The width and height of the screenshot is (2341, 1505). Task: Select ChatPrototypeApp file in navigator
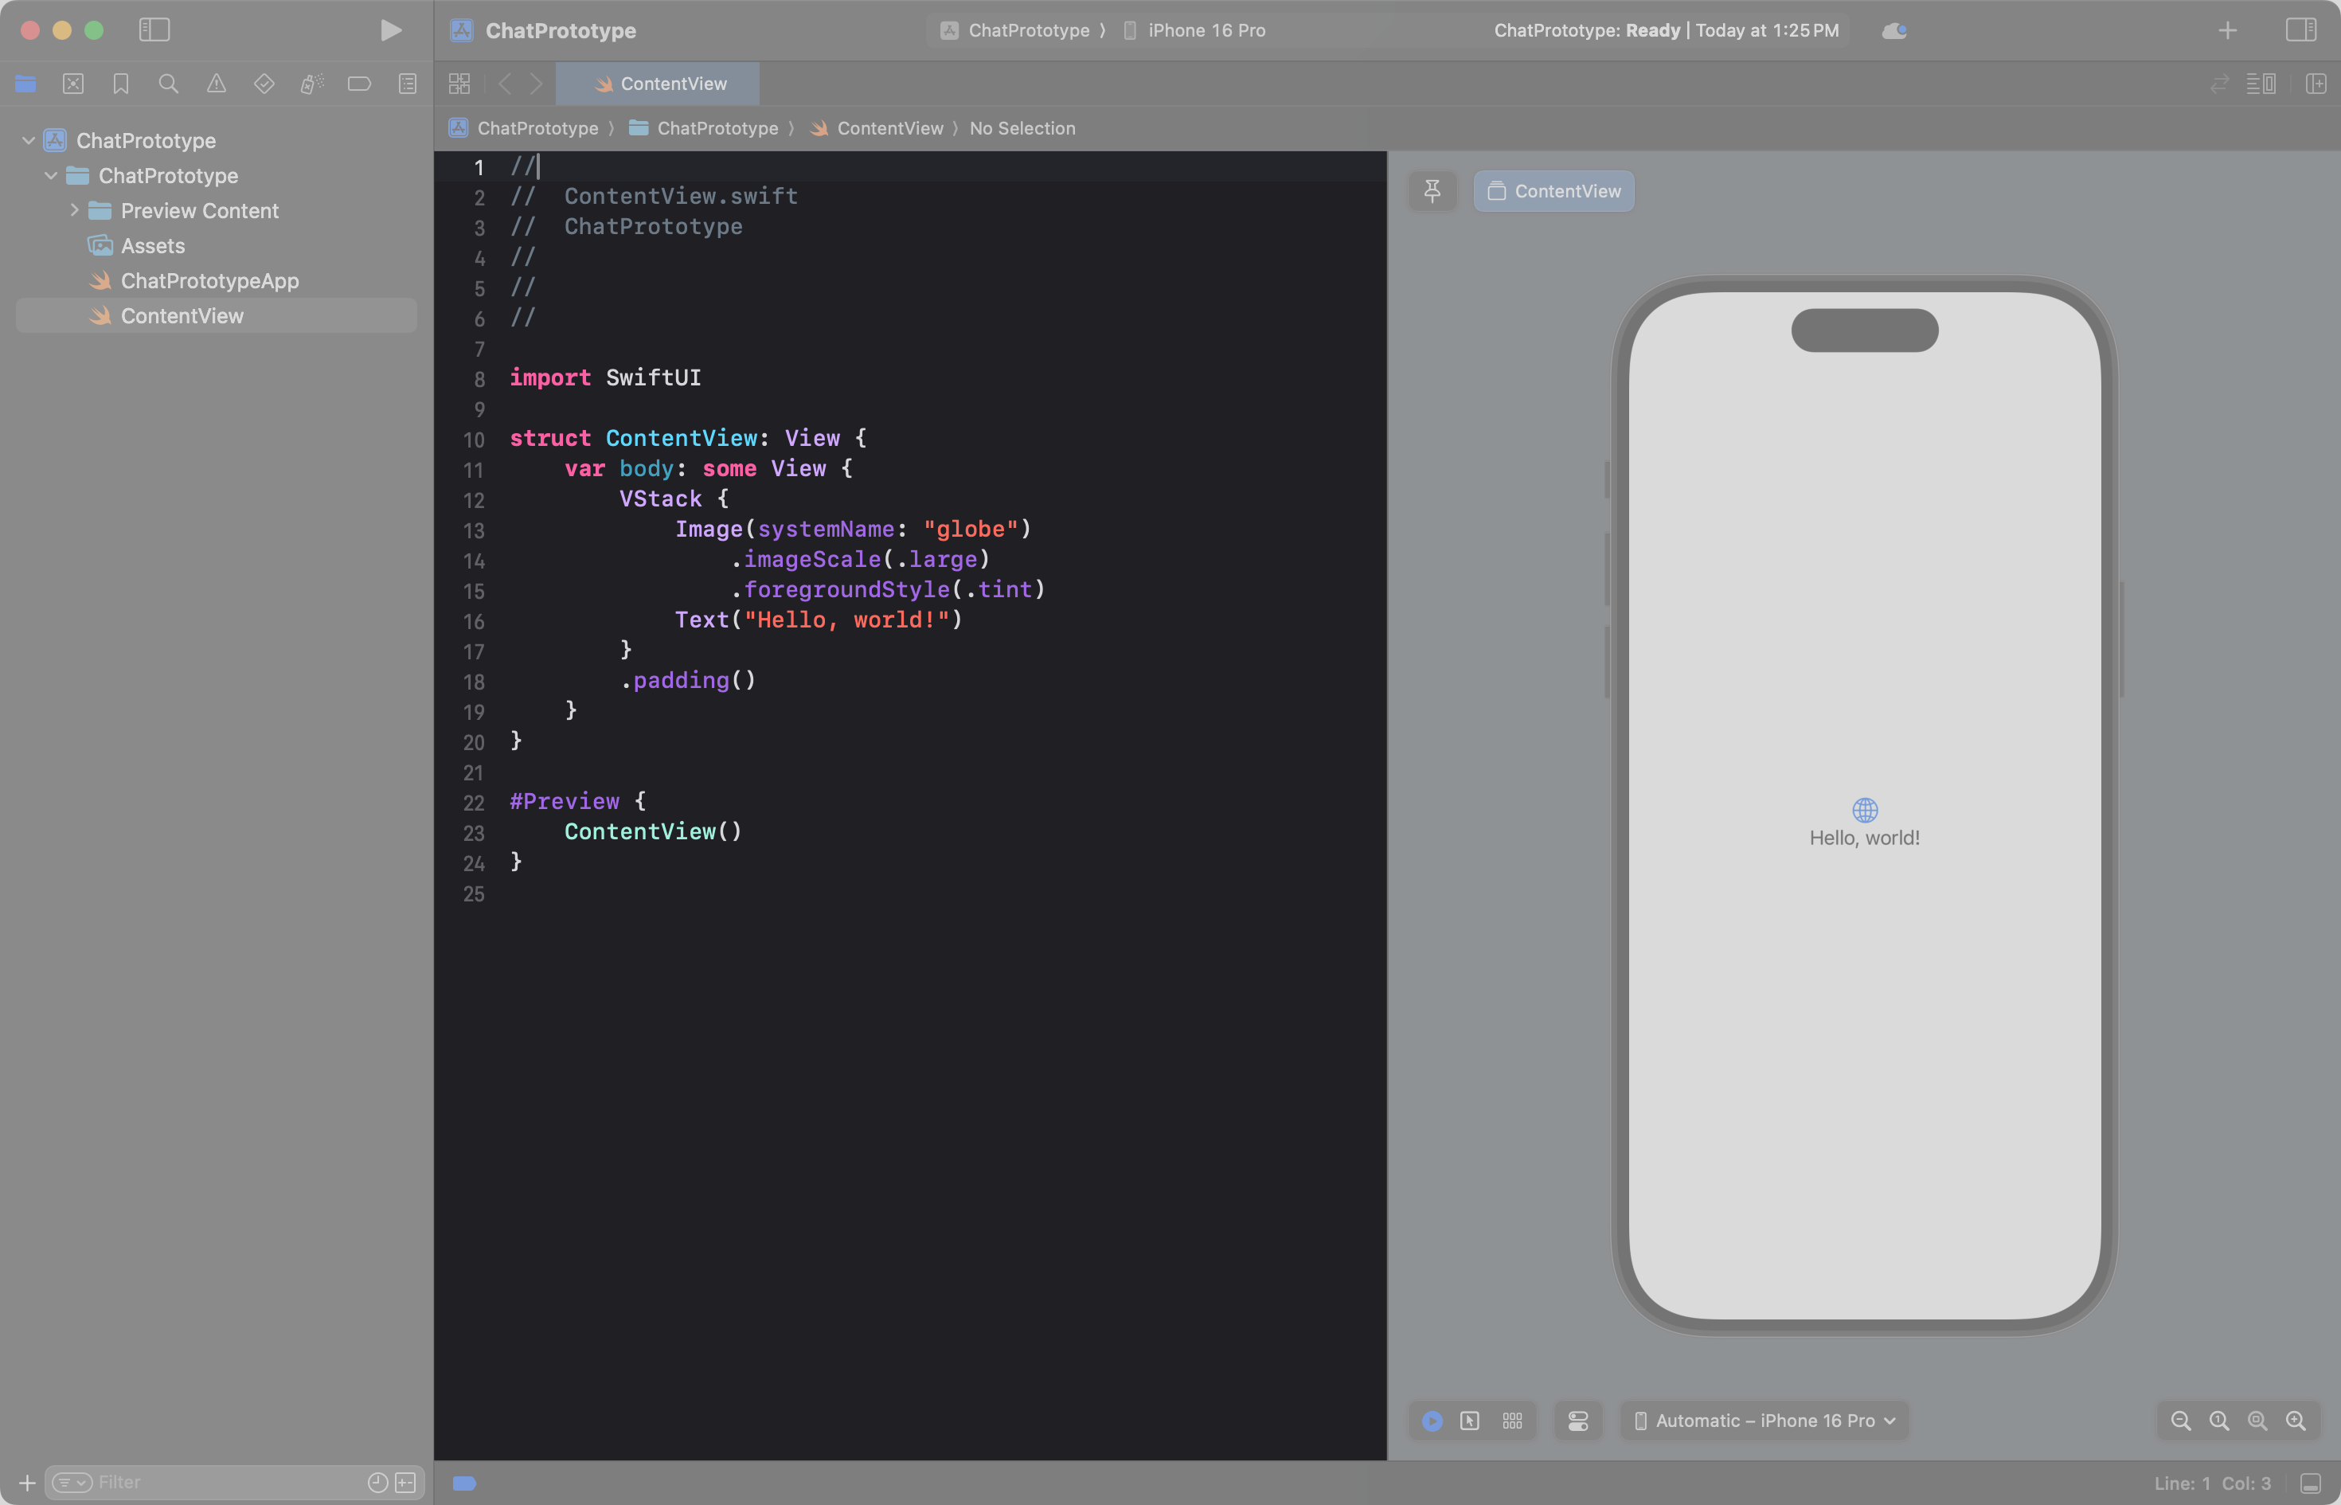209,281
